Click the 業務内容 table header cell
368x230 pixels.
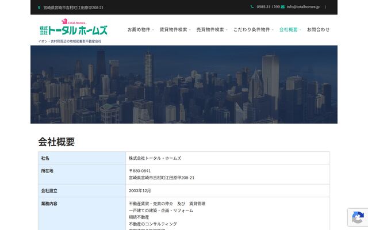pyautogui.click(x=82, y=213)
